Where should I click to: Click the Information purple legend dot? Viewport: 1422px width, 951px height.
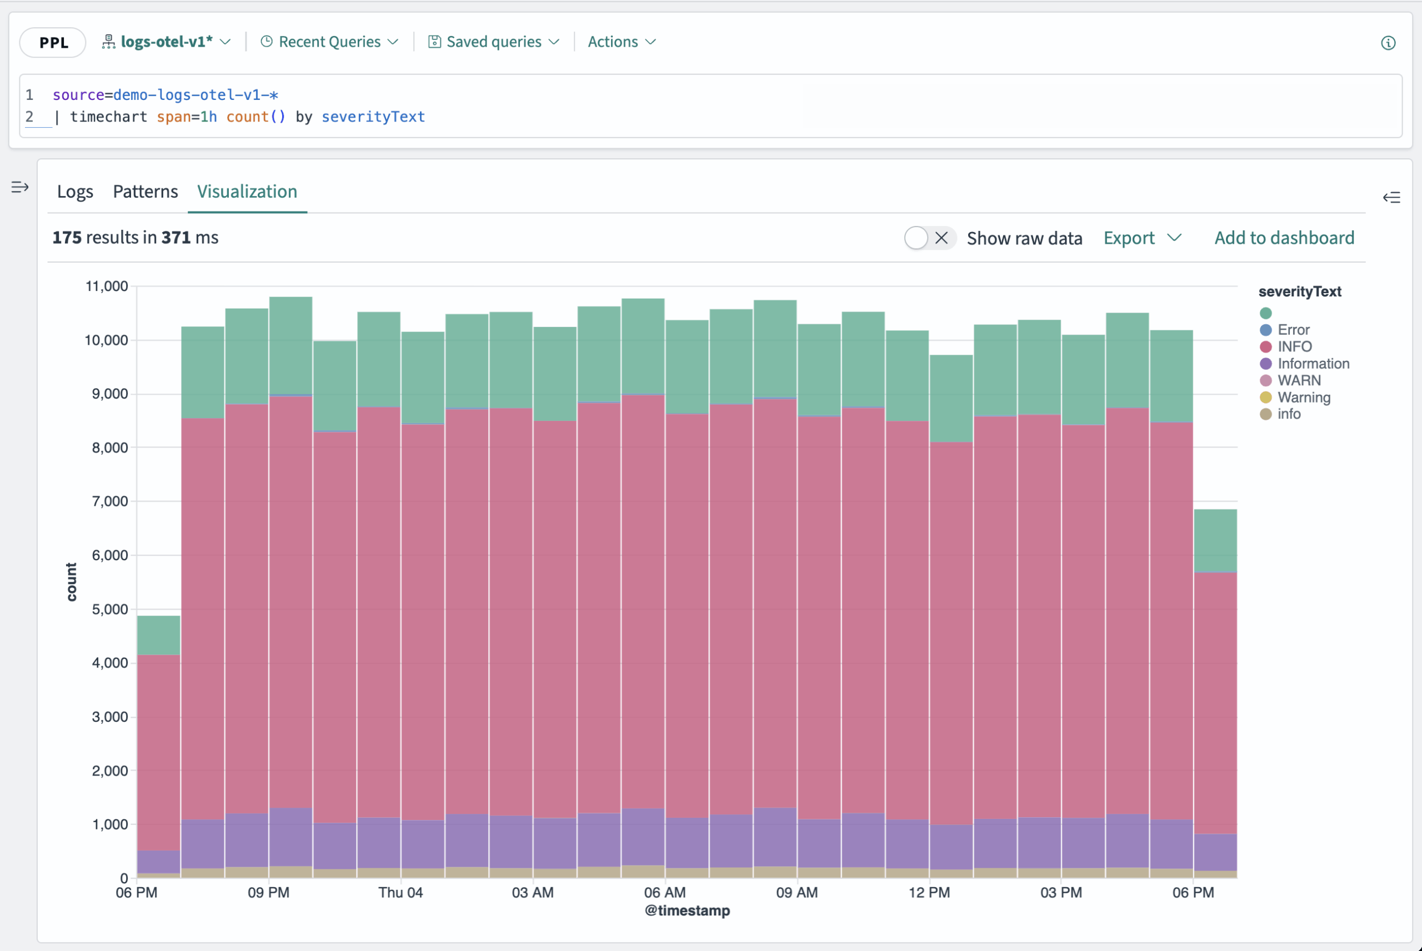click(1265, 364)
